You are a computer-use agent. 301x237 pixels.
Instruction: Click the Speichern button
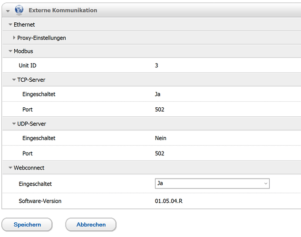click(x=27, y=225)
